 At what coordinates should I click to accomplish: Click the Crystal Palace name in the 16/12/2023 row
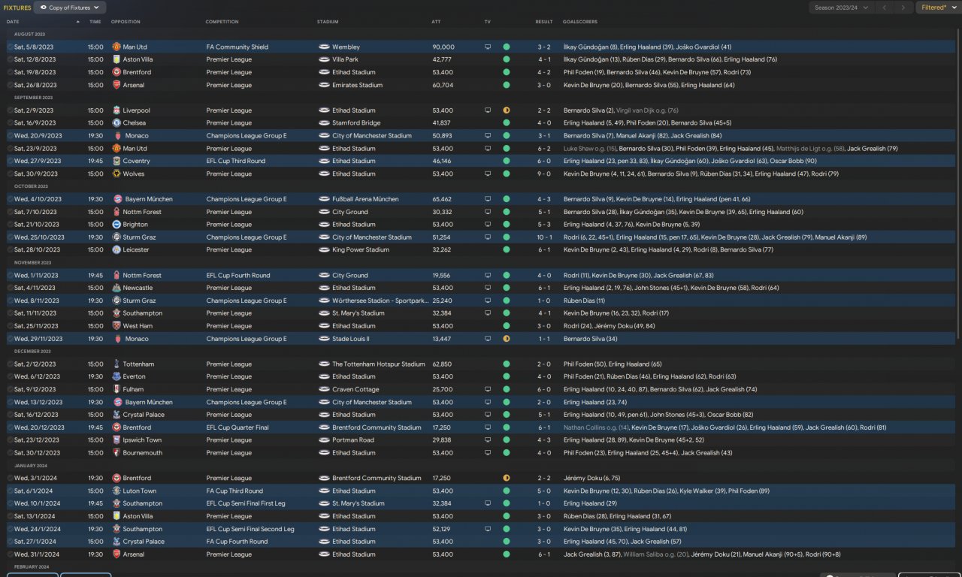pos(144,415)
